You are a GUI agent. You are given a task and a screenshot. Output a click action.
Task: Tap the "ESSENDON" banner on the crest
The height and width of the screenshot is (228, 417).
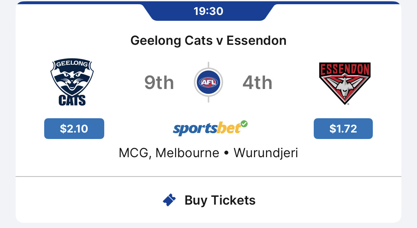point(345,69)
